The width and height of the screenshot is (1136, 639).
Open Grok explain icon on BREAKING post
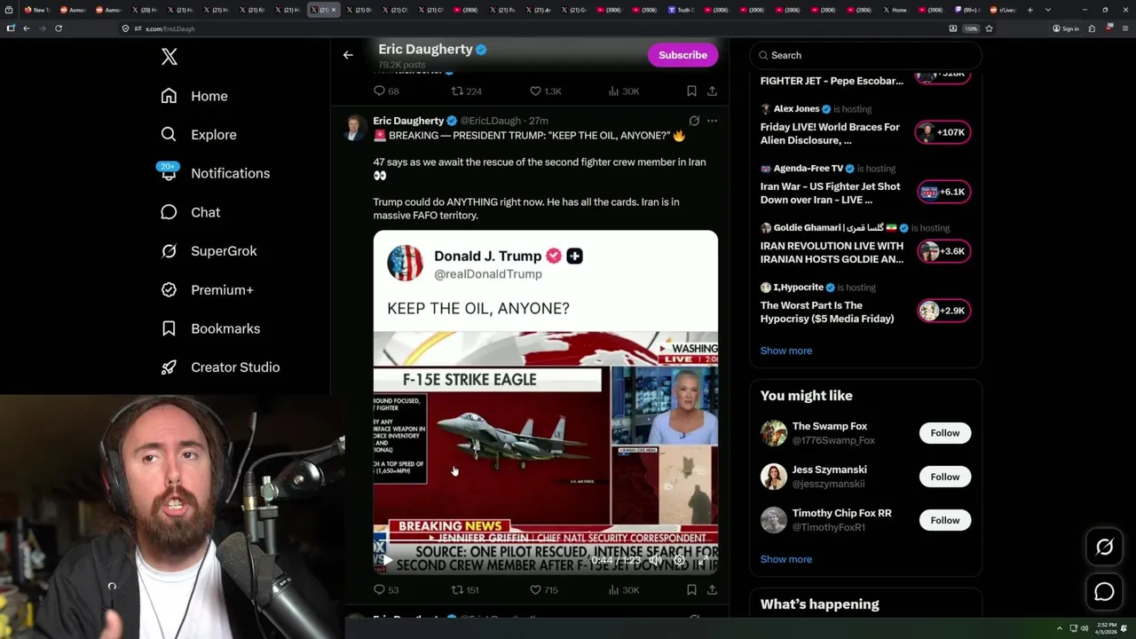click(694, 121)
